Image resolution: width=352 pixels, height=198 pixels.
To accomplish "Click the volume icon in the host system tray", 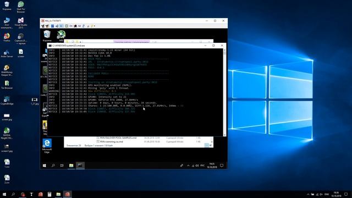I will [321, 194].
